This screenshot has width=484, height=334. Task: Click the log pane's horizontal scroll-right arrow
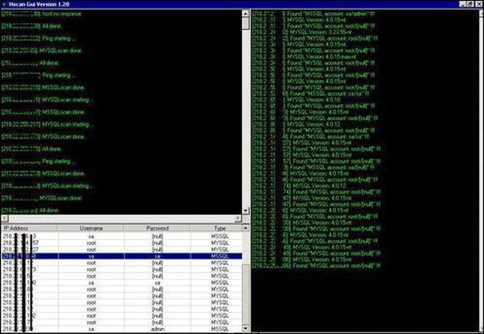238,218
